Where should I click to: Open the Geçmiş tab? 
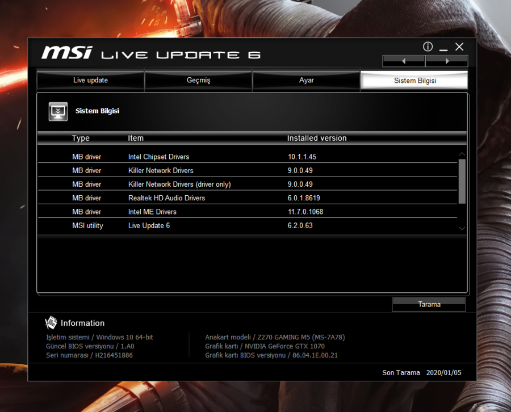pos(199,80)
